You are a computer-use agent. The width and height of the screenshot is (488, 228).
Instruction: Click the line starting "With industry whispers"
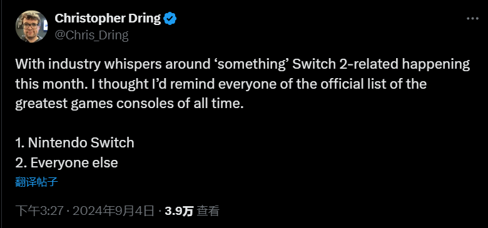click(243, 64)
